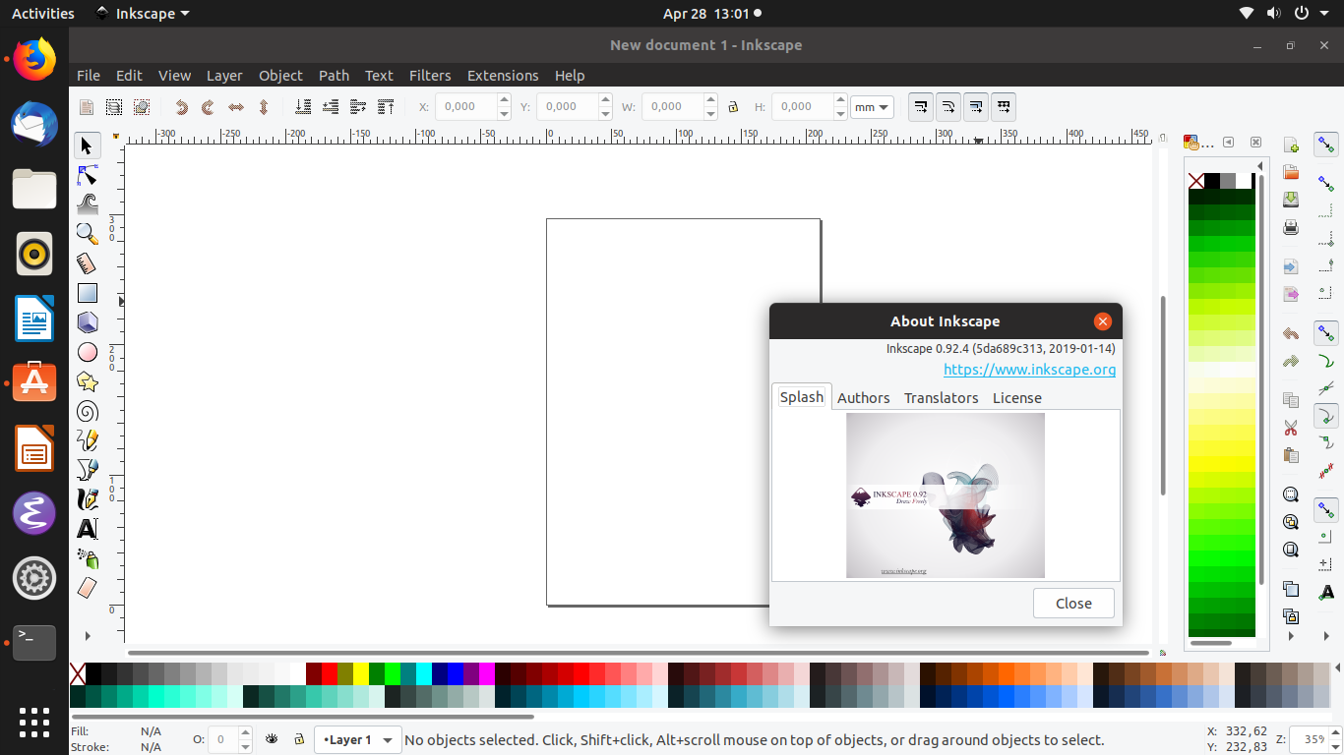The width and height of the screenshot is (1344, 755).
Task: Select the Rectangle tool
Action: (87, 293)
